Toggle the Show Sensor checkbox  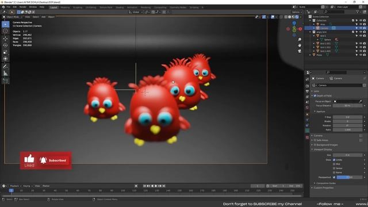point(334,168)
